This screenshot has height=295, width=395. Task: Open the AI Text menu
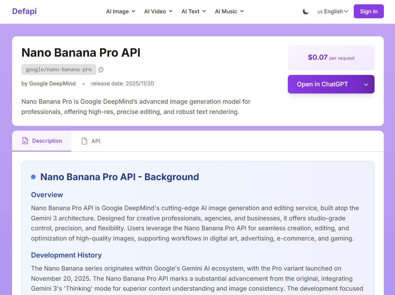(193, 11)
